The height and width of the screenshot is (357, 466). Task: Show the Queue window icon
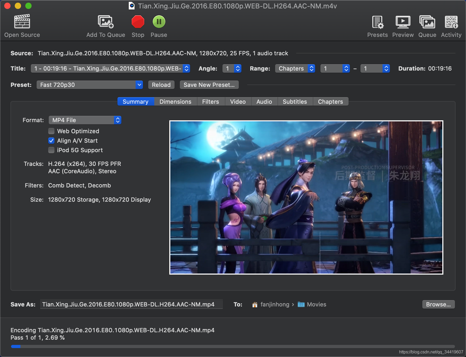(x=427, y=22)
